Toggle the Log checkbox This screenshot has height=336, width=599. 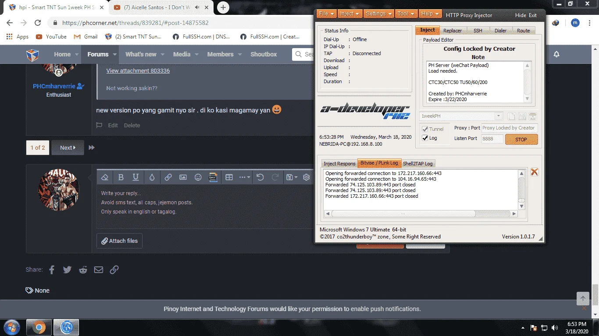coord(425,138)
